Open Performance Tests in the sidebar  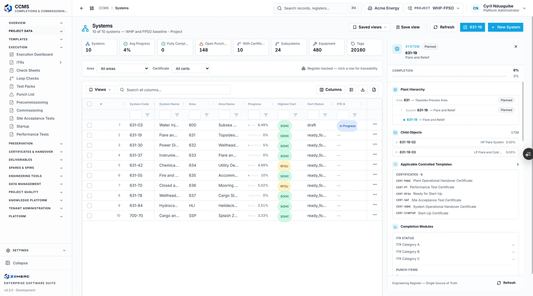click(x=32, y=134)
